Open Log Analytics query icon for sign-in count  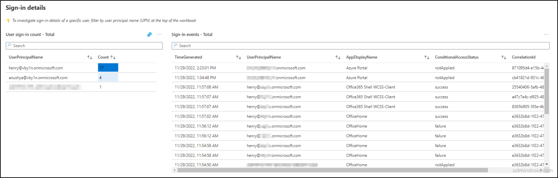click(x=149, y=35)
